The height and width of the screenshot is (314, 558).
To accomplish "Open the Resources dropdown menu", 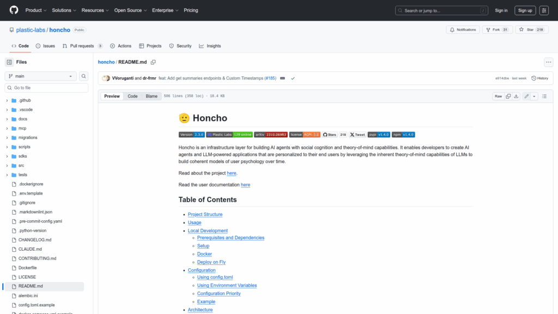I will pyautogui.click(x=95, y=10).
